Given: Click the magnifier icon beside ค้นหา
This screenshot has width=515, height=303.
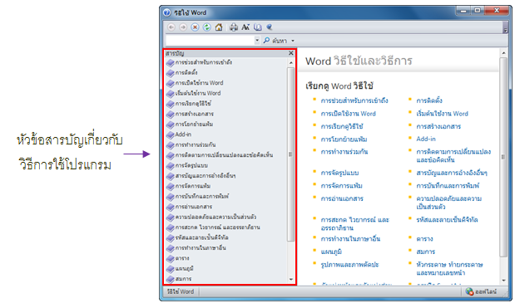Looking at the screenshot, I should (267, 41).
